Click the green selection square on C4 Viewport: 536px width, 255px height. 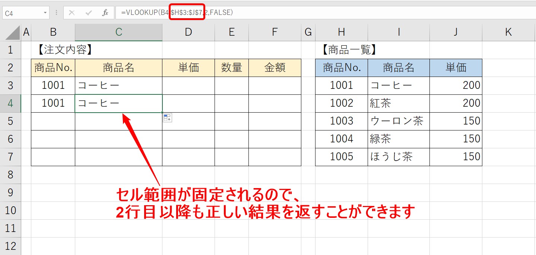point(162,112)
